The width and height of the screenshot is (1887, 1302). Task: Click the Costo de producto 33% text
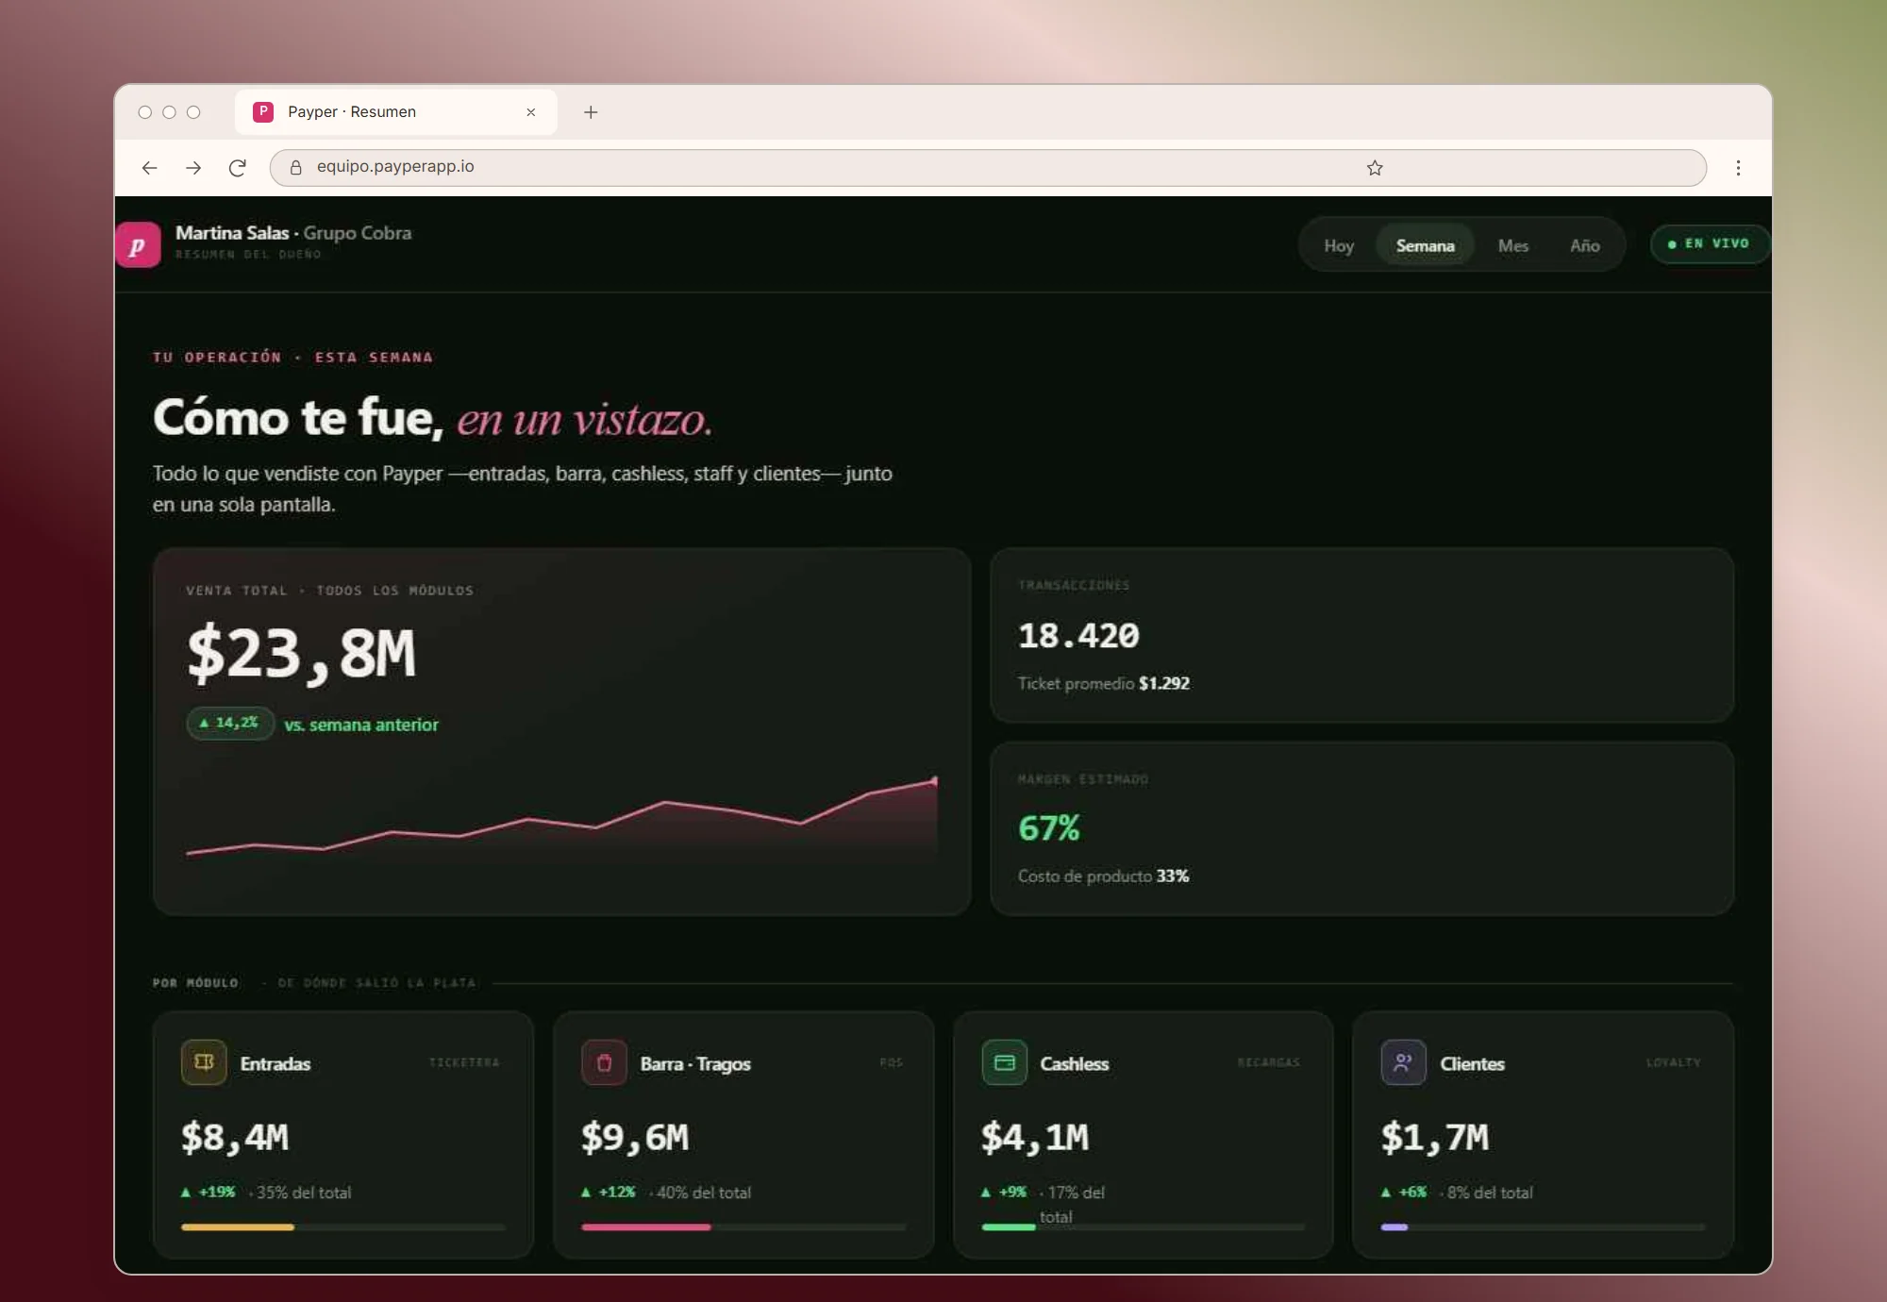tap(1103, 876)
